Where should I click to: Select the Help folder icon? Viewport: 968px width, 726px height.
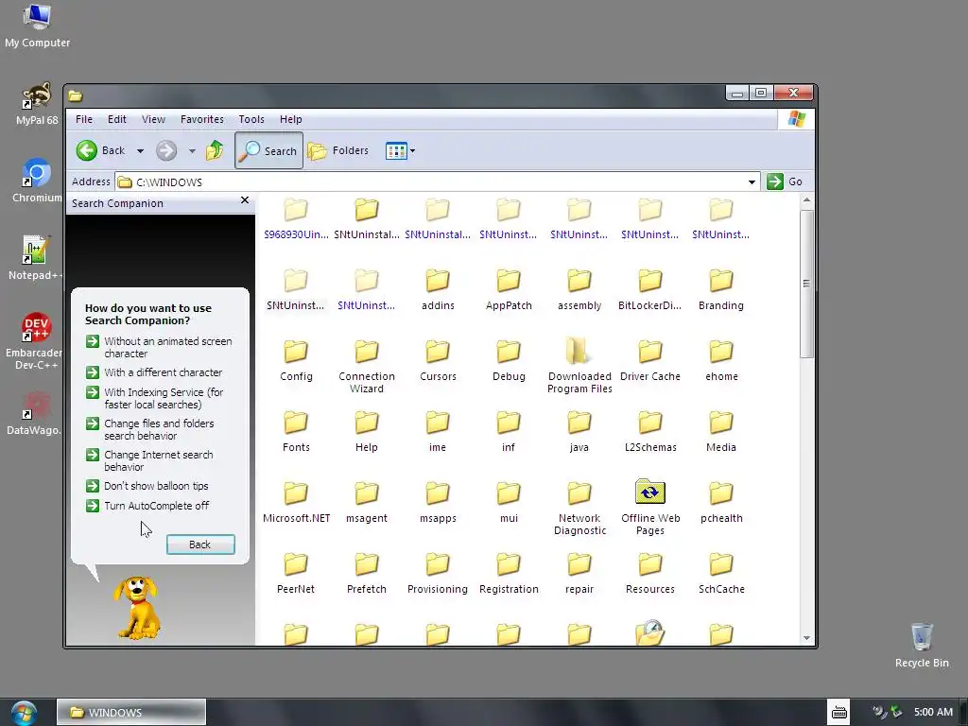(x=367, y=423)
